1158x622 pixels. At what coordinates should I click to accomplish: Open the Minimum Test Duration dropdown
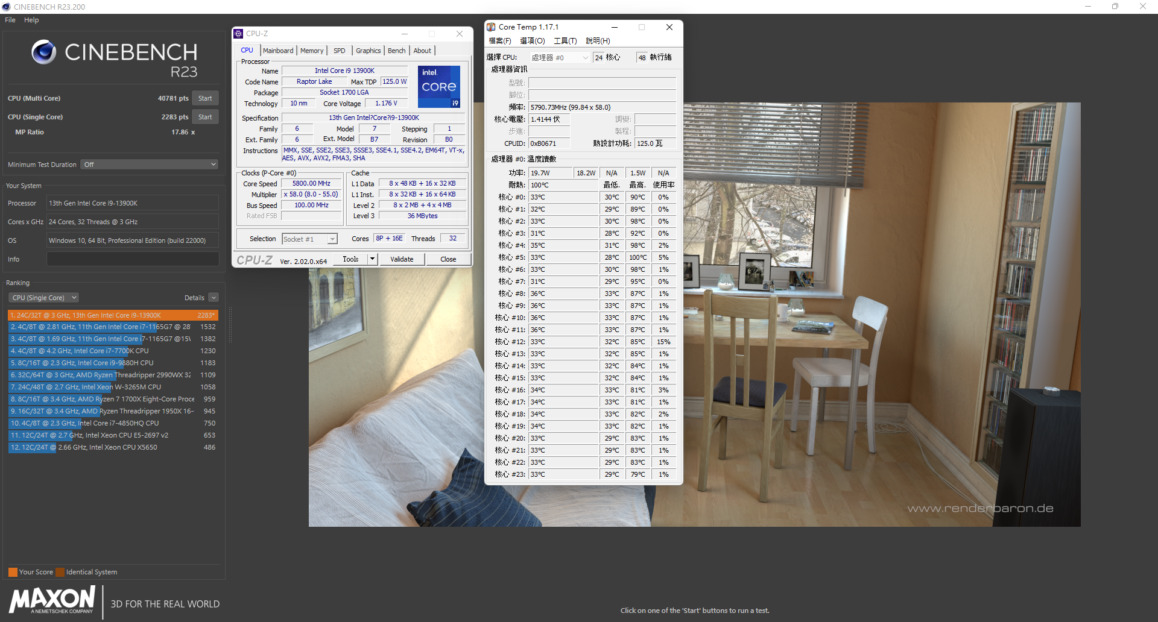tap(149, 165)
